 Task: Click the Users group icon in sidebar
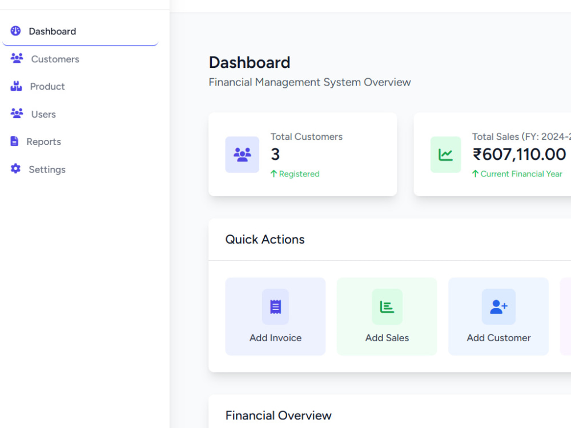[17, 114]
